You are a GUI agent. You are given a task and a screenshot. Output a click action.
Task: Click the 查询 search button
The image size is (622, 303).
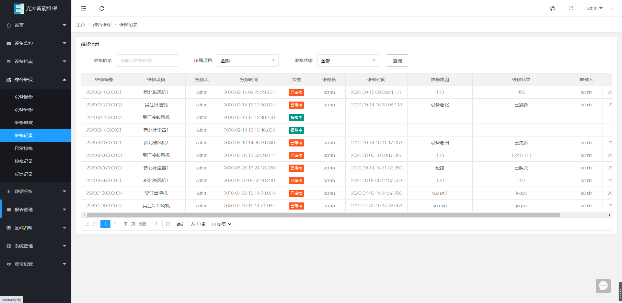(x=397, y=60)
